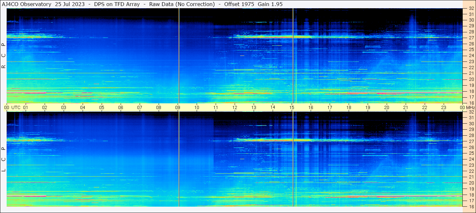
Task: Click hour '21' on the time axis
Action: click(x=406, y=107)
